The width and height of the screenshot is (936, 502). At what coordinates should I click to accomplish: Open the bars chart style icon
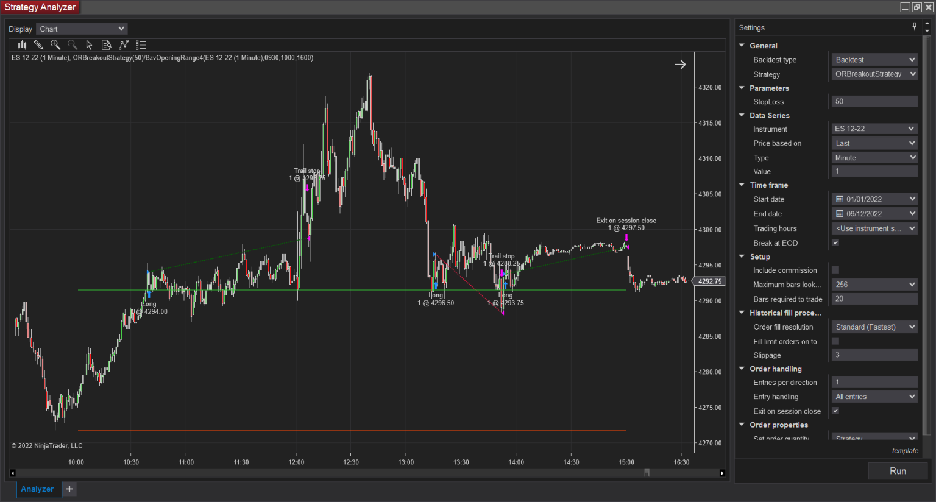click(22, 44)
